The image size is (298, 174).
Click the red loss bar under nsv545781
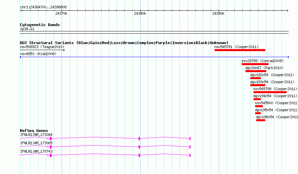(240, 50)
